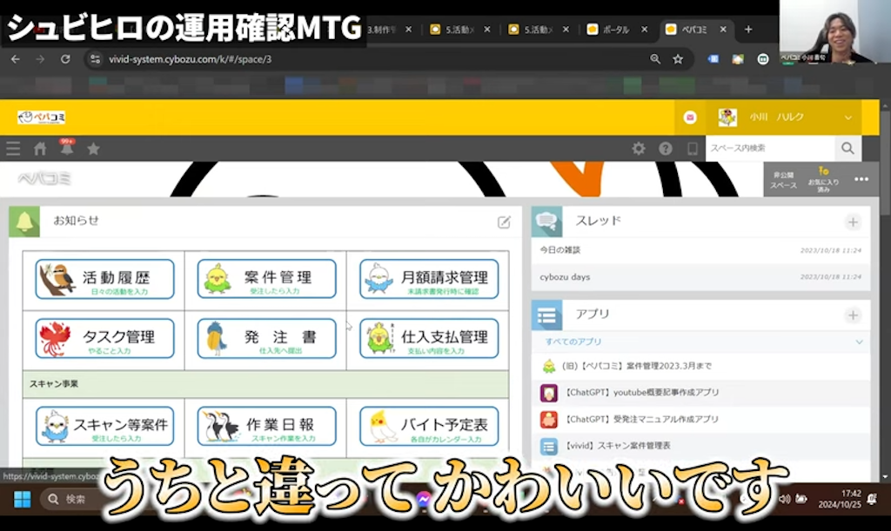Toggle the favorites star in the kintone header
The image size is (891, 531).
click(x=93, y=148)
